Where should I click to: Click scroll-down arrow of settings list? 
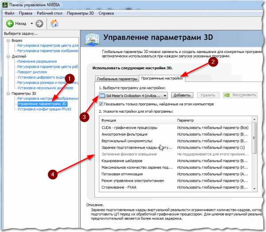pyautogui.click(x=254, y=189)
